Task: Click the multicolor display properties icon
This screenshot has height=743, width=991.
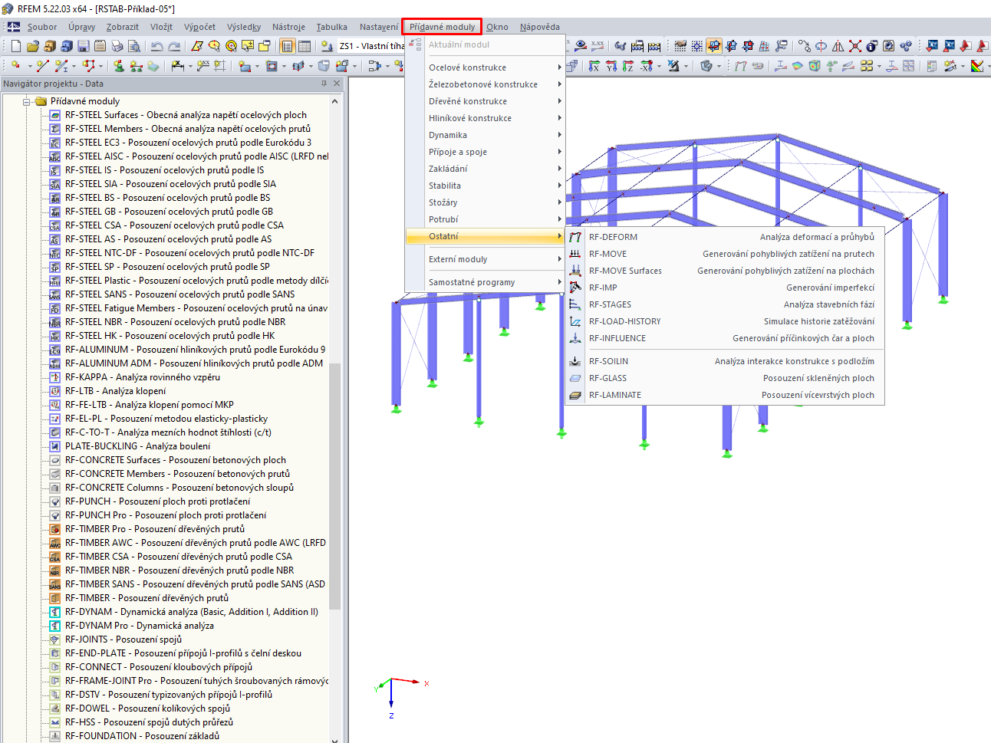Action: coord(977,66)
